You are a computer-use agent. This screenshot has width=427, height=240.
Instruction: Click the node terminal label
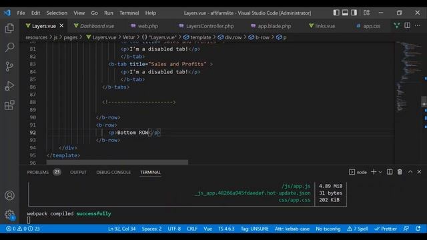point(358,172)
